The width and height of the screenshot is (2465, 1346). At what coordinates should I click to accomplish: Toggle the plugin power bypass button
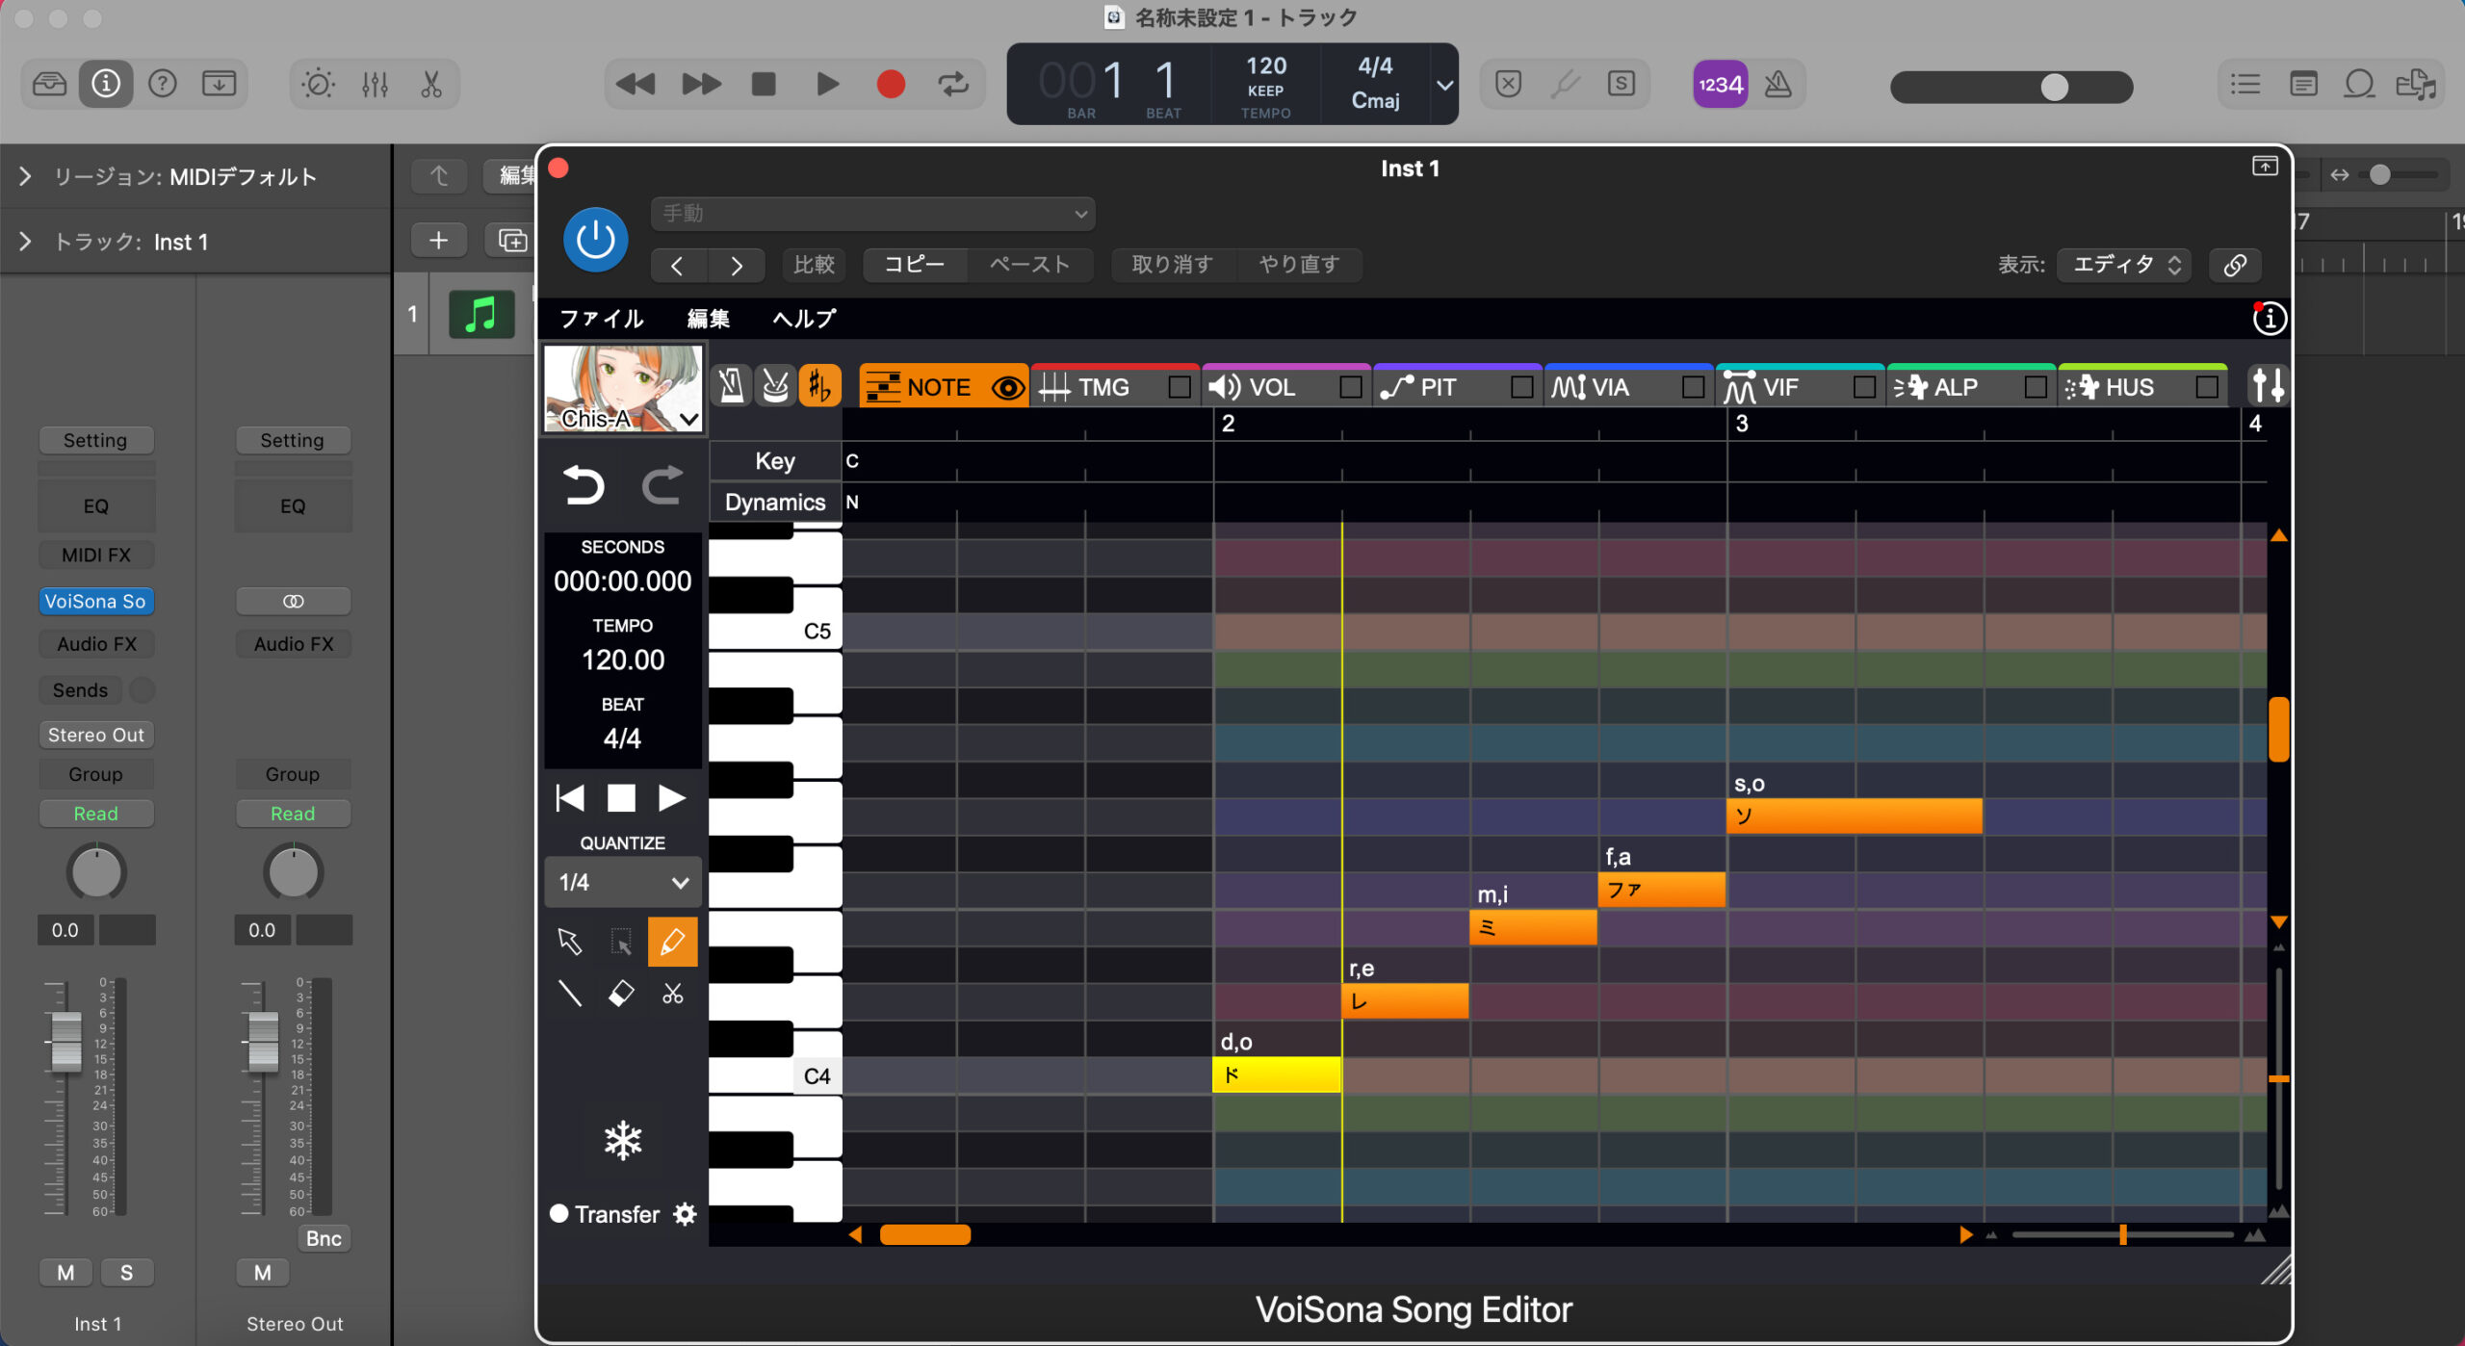pyautogui.click(x=595, y=239)
